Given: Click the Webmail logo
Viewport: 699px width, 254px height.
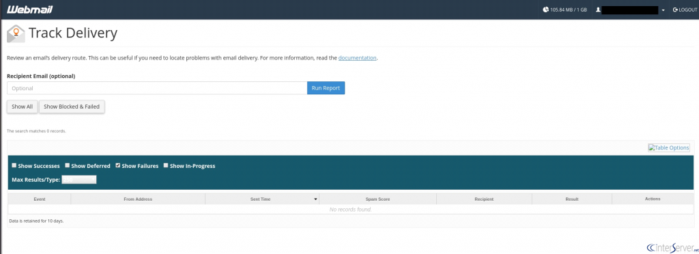Looking at the screenshot, I should 29,10.
